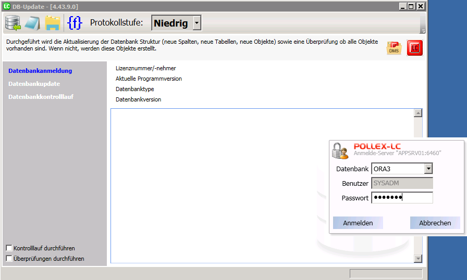
Task: Click the blue {f} functions icon
Action: point(75,23)
